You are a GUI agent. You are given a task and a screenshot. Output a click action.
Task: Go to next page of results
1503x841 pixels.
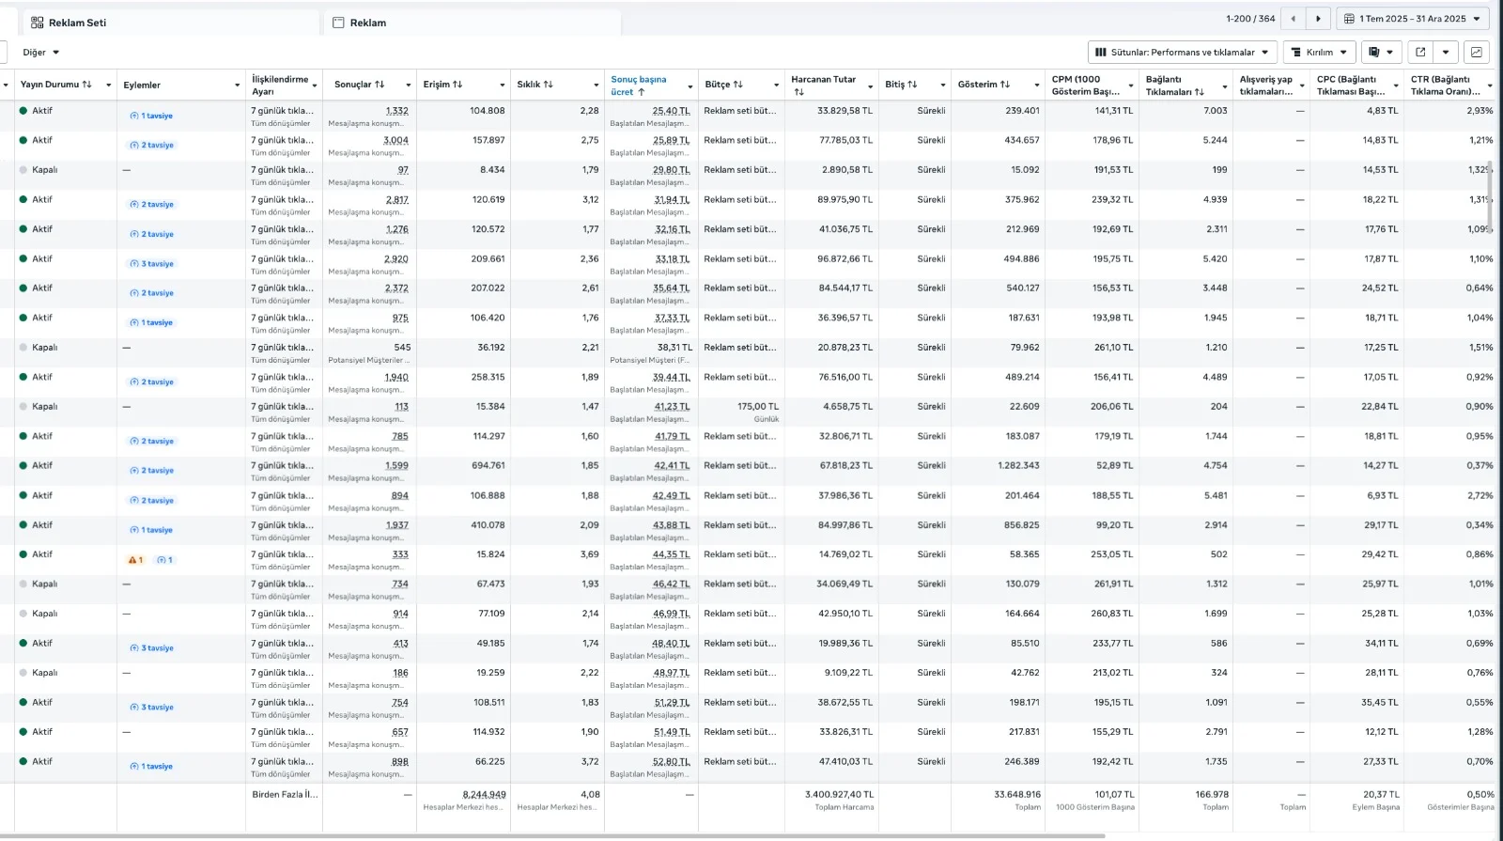pos(1318,19)
